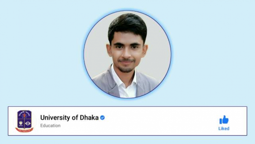Click the torch emblem on the crest
The image size is (255, 144).
click(x=24, y=116)
